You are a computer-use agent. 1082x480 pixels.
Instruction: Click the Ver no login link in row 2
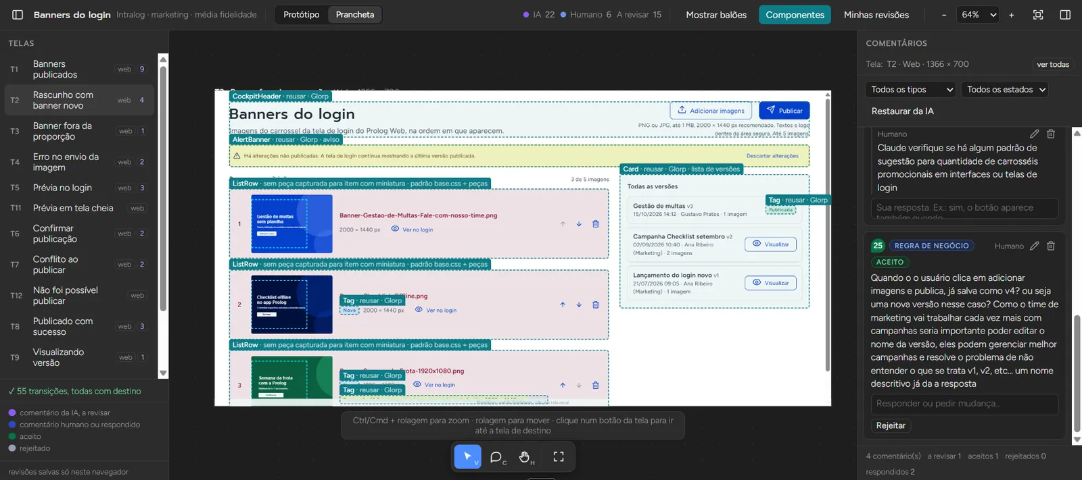click(x=436, y=311)
